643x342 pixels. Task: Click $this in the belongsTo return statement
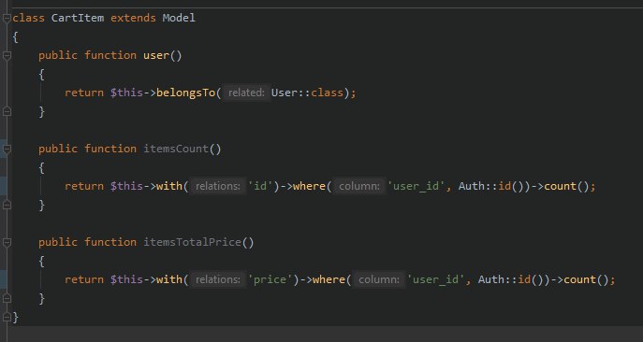point(126,93)
